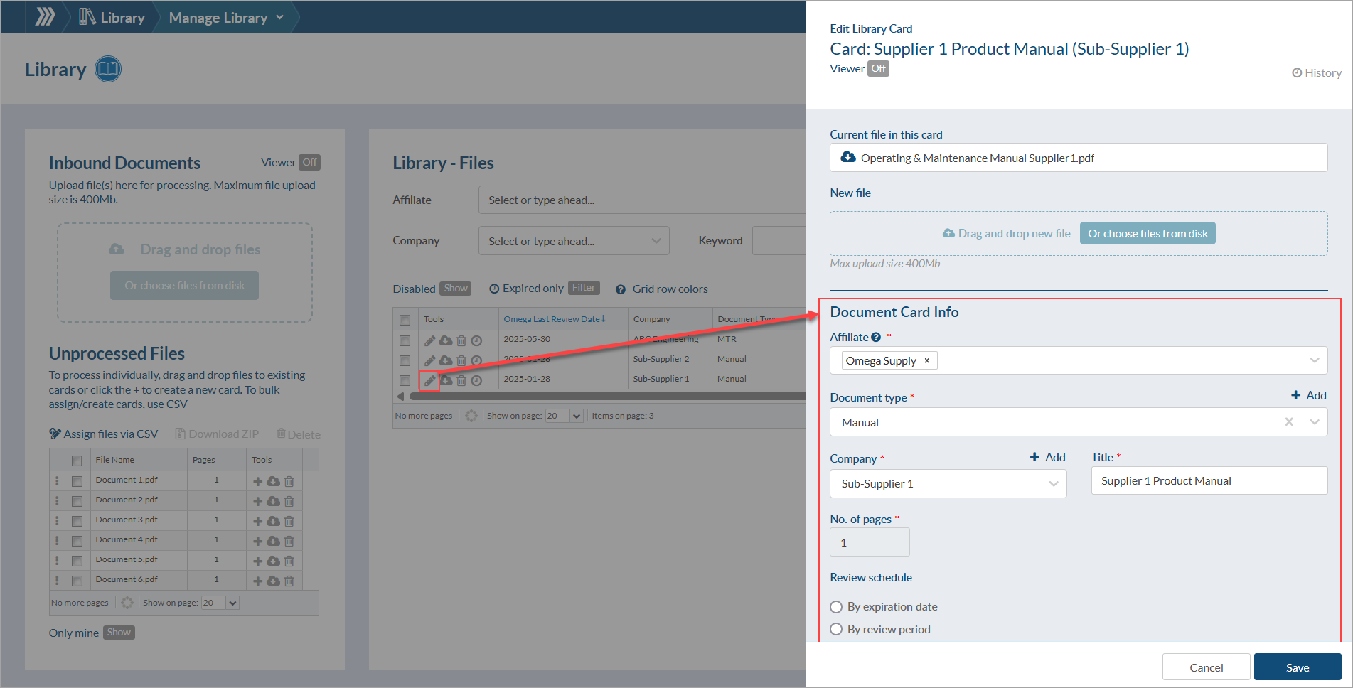Toggle the Viewer switch in Edit Library Card

(879, 69)
